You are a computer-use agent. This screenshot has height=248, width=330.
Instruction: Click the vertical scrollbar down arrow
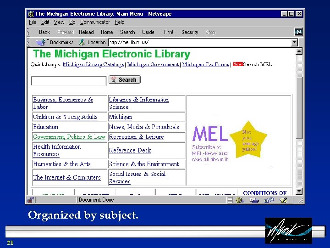[299, 191]
